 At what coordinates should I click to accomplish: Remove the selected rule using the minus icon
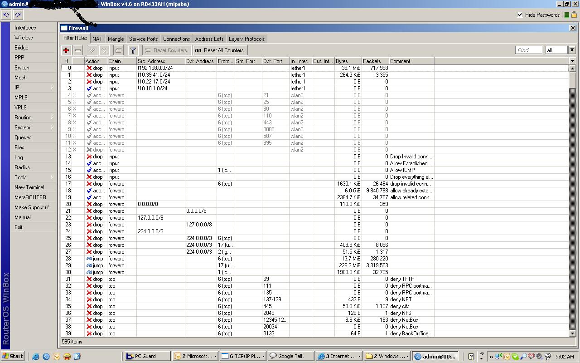point(77,50)
